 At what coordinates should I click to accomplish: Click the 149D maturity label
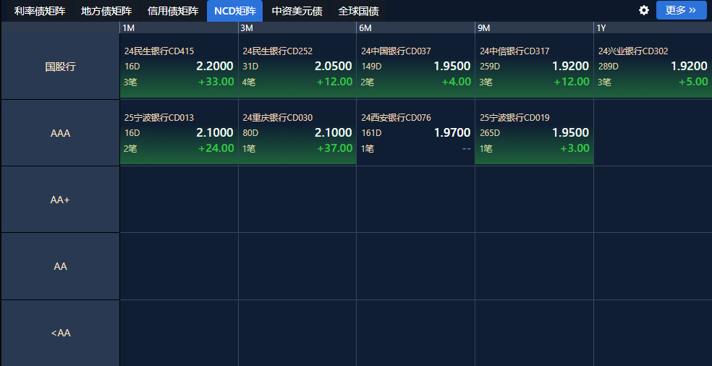(x=371, y=67)
